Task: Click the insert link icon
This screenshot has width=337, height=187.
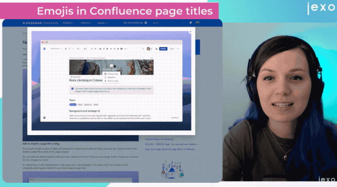Action: tap(104, 49)
